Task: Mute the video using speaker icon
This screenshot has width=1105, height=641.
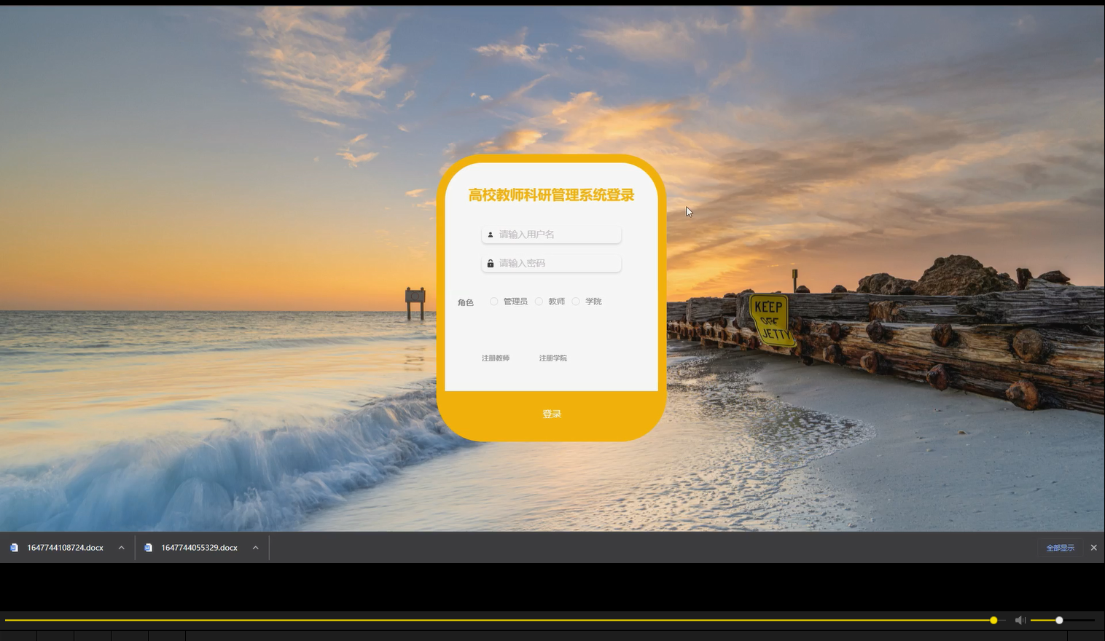Action: [x=1020, y=621]
